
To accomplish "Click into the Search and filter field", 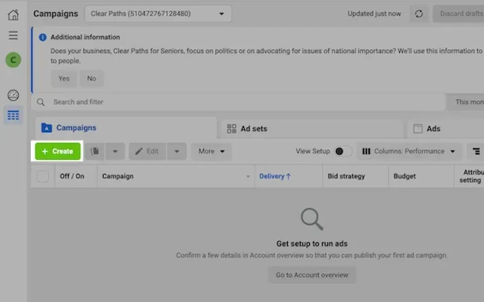I will pyautogui.click(x=238, y=102).
